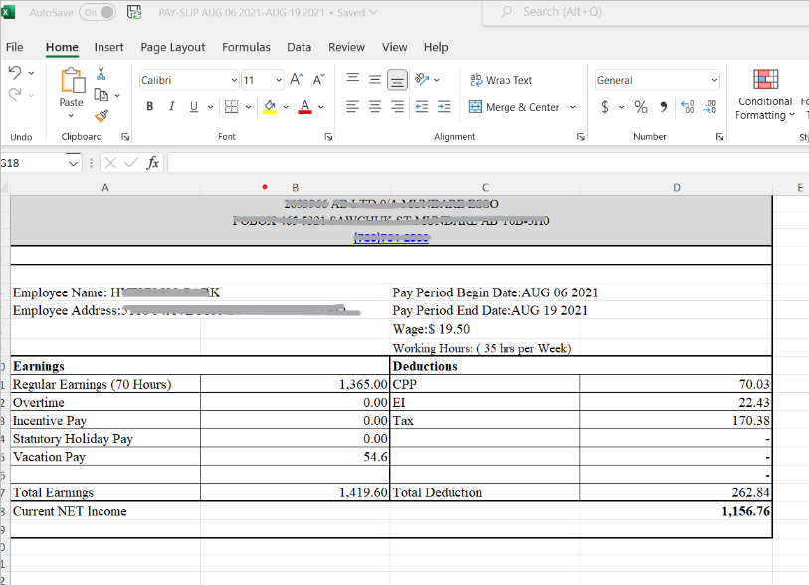Click Middle Align icon

click(375, 79)
